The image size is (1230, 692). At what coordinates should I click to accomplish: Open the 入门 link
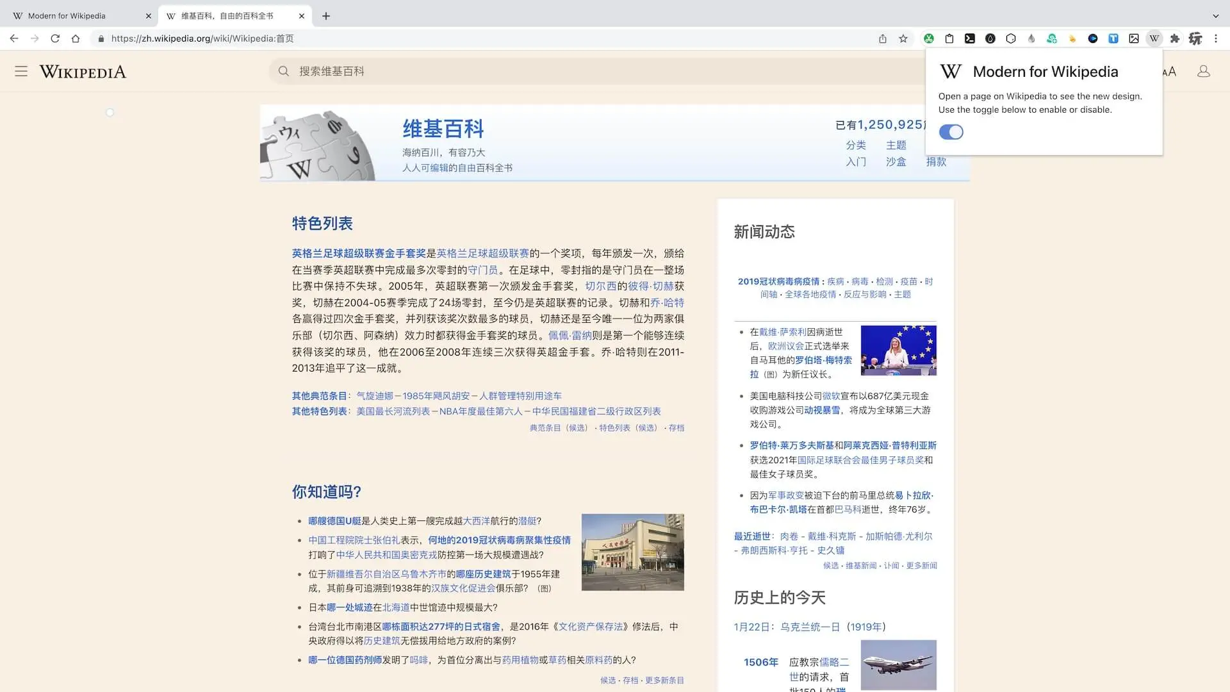click(x=856, y=162)
